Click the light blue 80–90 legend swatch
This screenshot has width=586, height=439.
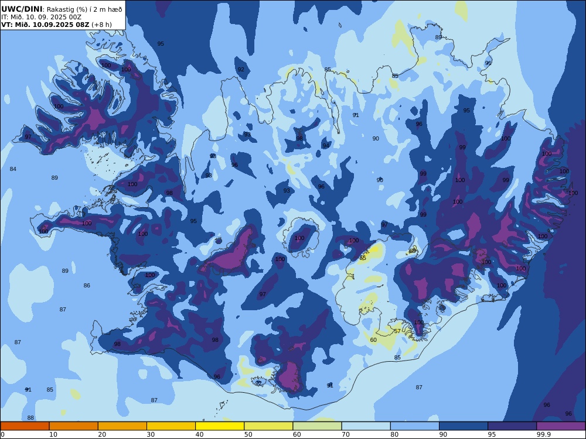click(415, 426)
